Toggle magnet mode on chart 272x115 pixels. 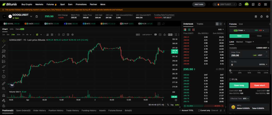[x=4, y=95]
